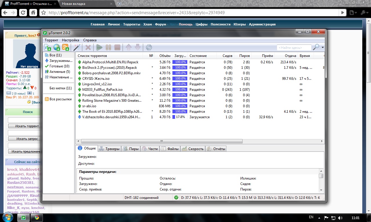Sort by the Отдача column header
371x222 pixels.
[x=286, y=56]
